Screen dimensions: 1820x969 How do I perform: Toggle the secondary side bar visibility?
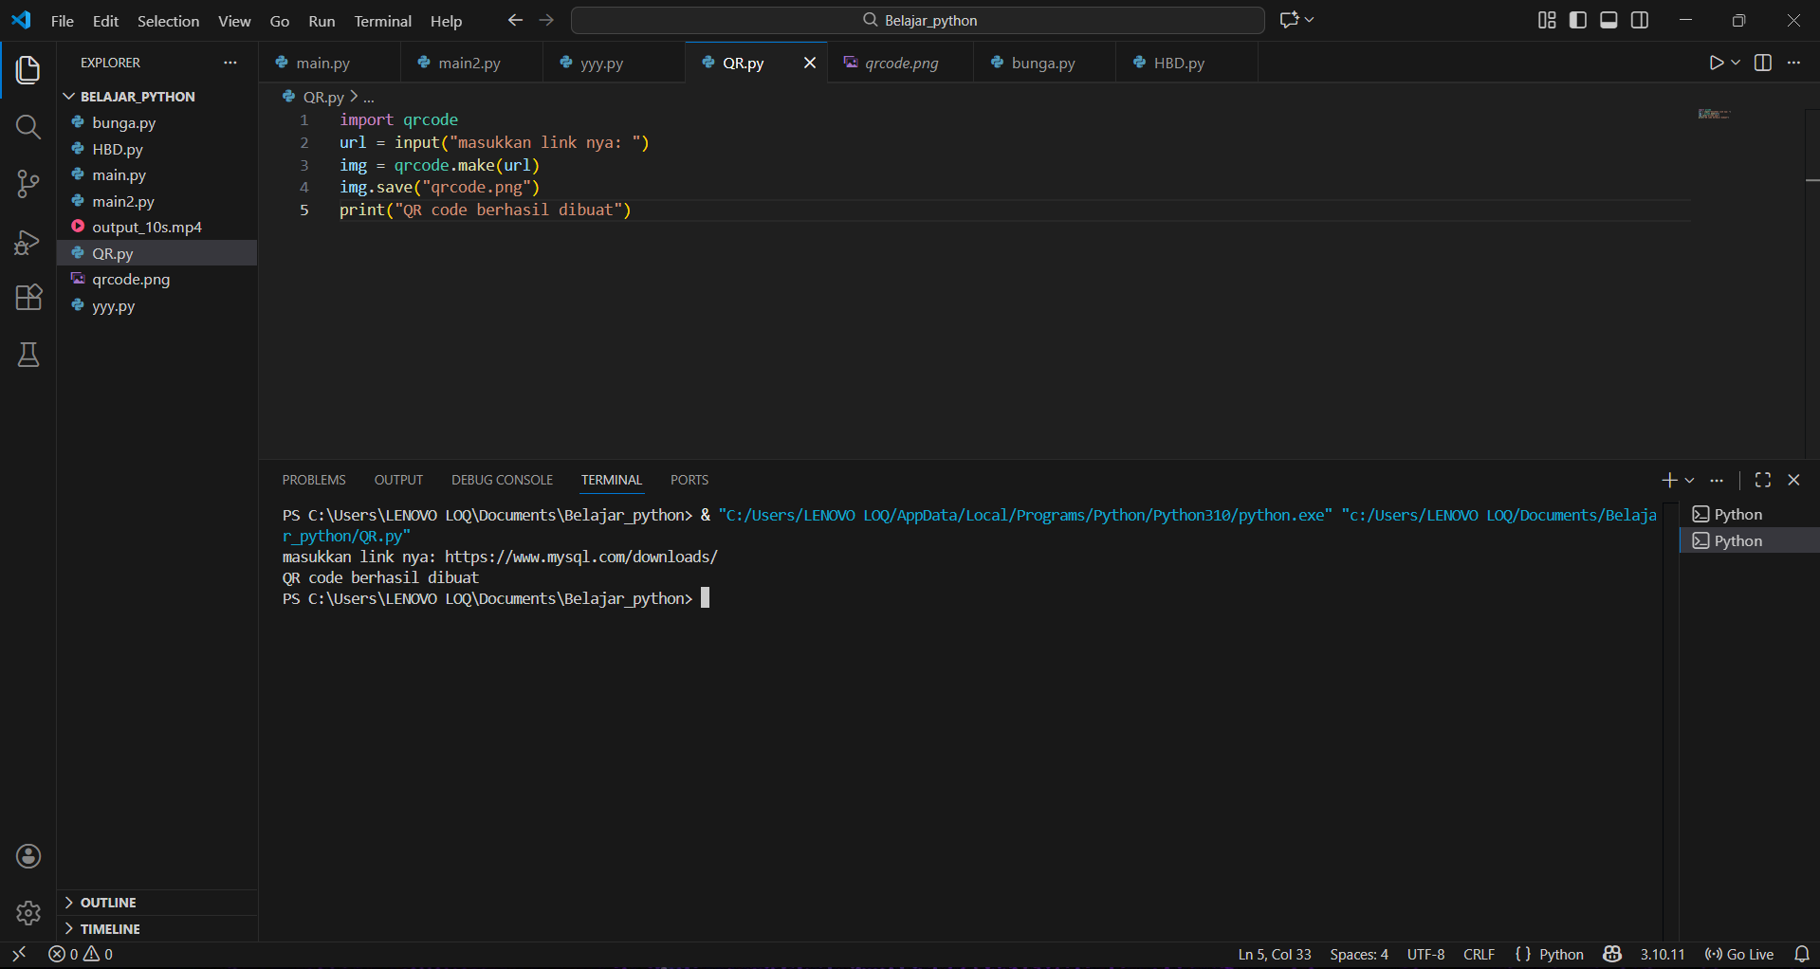click(1640, 20)
